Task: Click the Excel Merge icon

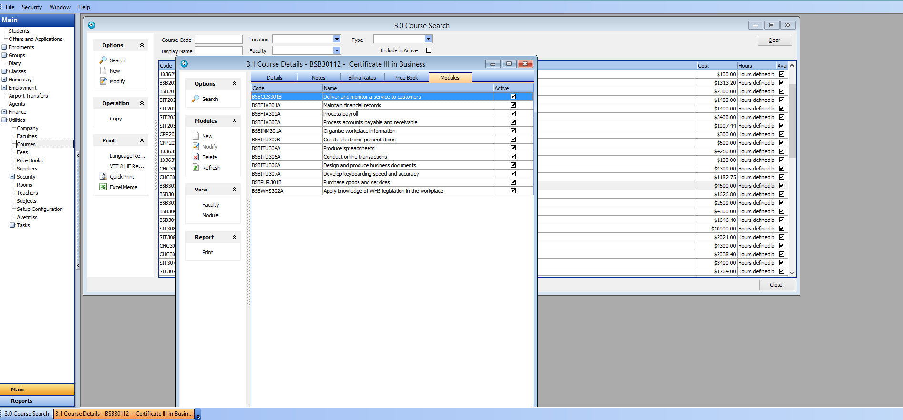Action: point(103,187)
